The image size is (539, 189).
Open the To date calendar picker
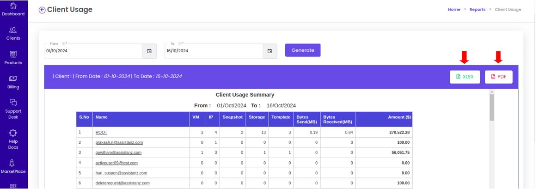pyautogui.click(x=270, y=51)
